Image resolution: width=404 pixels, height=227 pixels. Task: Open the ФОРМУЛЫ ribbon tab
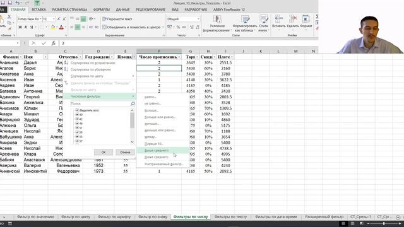click(101, 9)
